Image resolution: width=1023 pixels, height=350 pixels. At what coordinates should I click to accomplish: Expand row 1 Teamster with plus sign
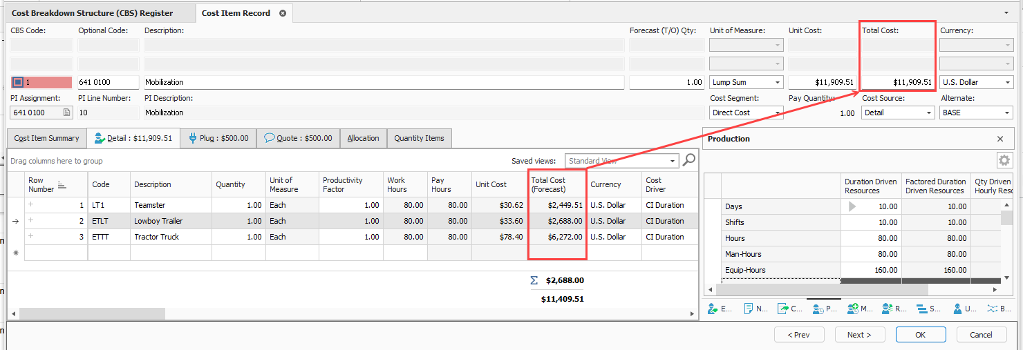(30, 205)
